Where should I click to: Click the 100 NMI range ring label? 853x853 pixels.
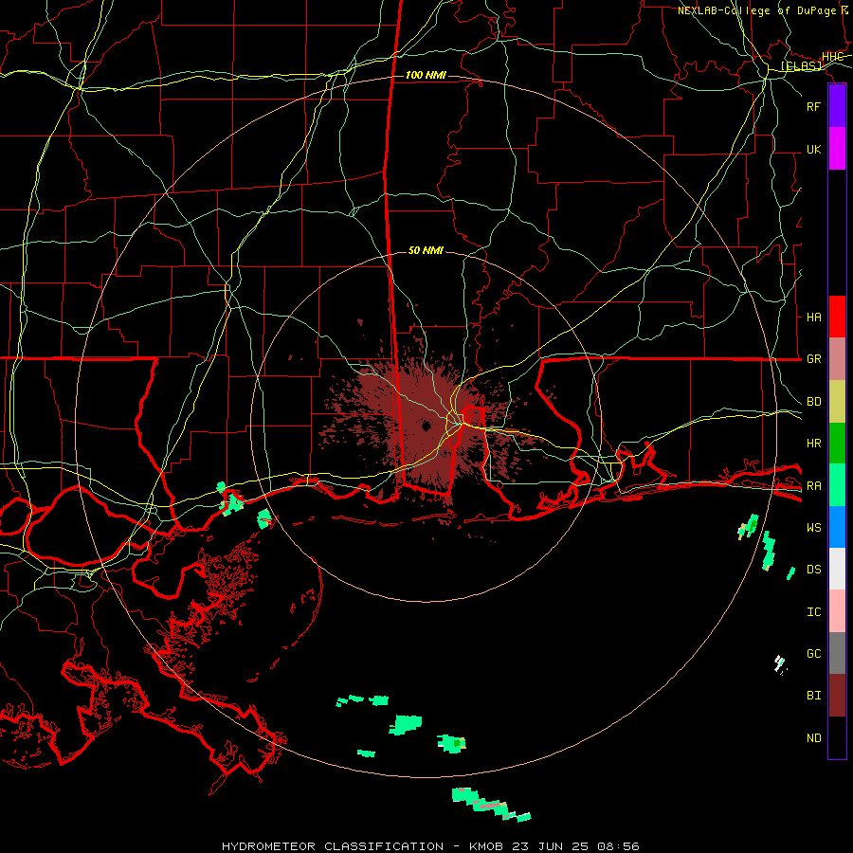(426, 75)
